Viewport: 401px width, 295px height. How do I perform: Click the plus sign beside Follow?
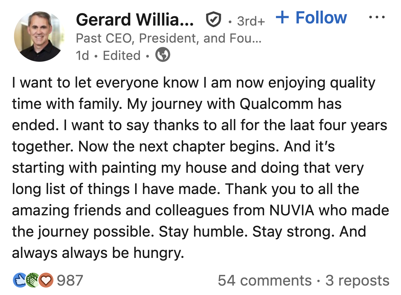pos(282,17)
